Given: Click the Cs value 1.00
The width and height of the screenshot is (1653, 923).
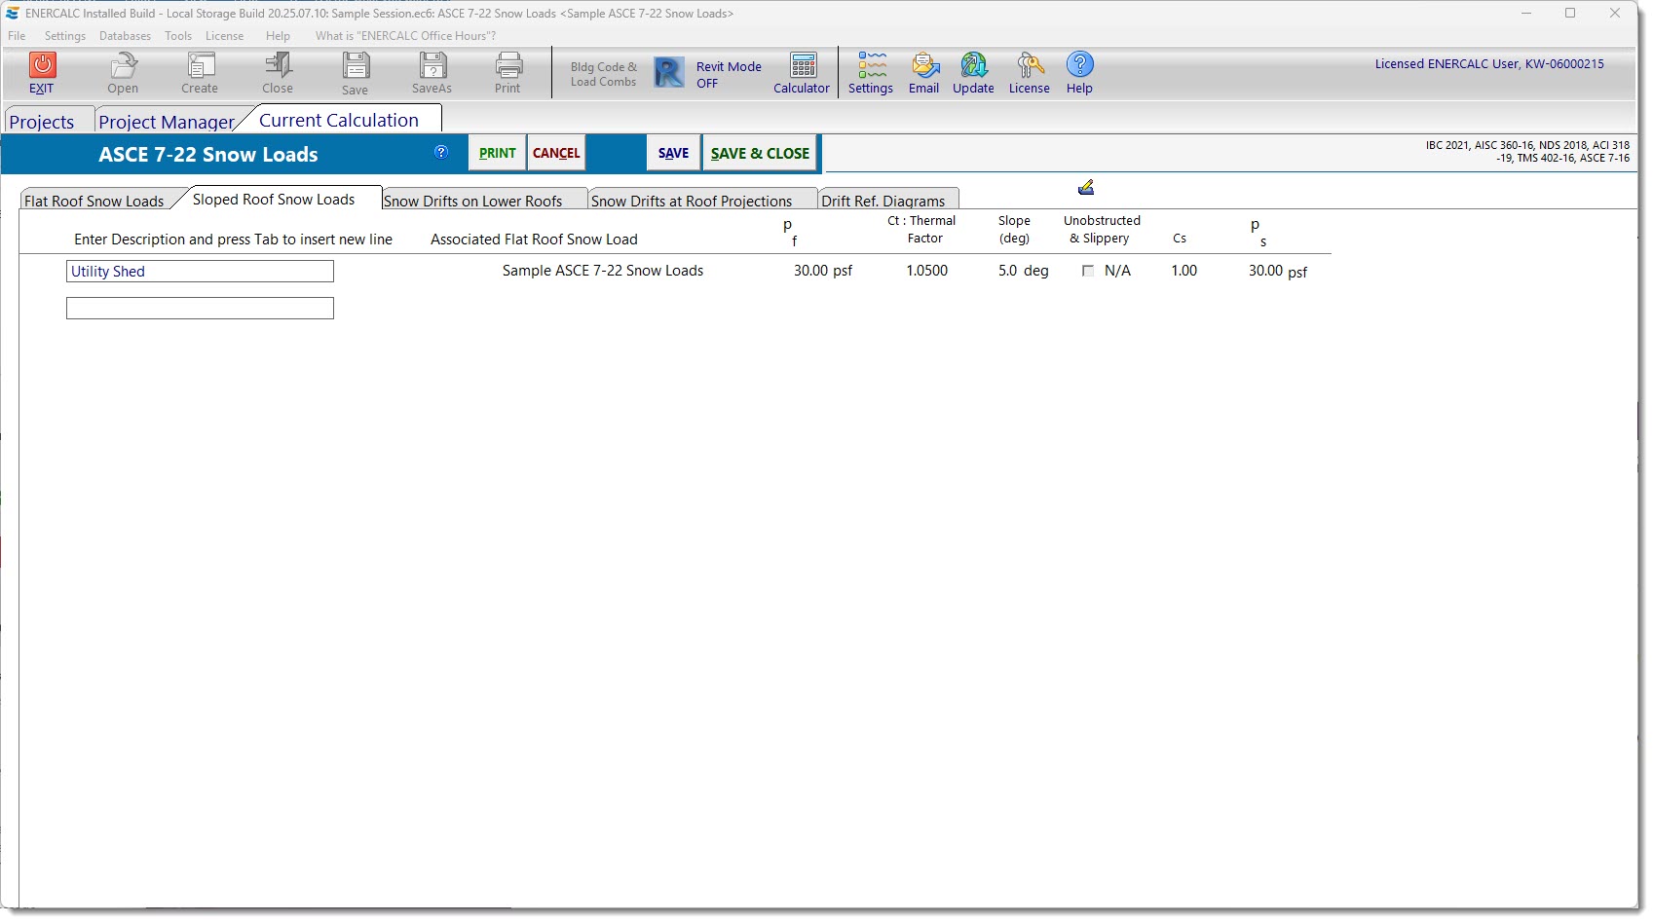Looking at the screenshot, I should [x=1184, y=271].
